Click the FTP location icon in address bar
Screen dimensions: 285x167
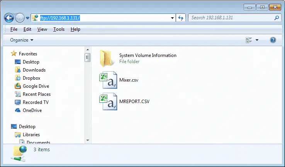tap(35, 18)
